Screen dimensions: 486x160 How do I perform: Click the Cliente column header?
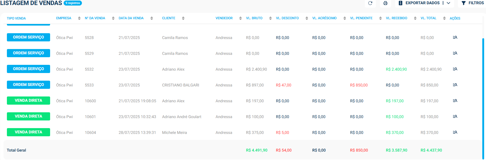169,18
